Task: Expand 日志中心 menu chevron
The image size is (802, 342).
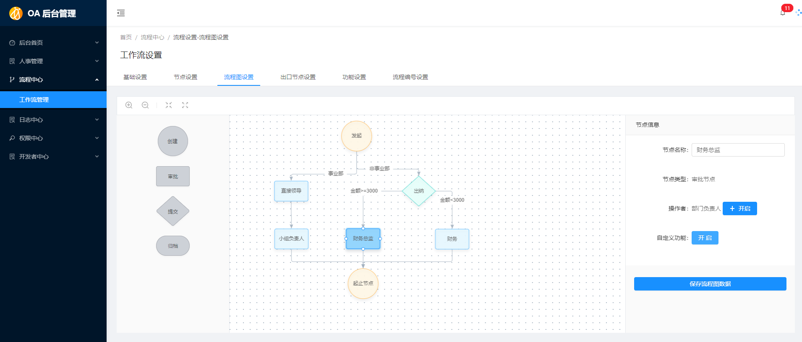Action: pyautogui.click(x=97, y=120)
